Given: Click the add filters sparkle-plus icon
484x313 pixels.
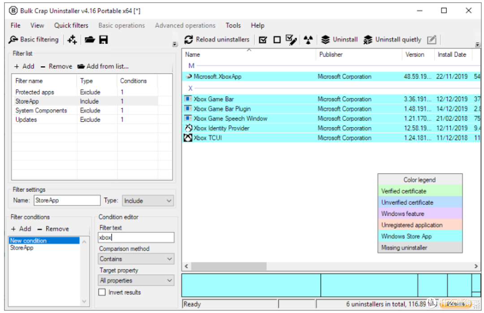Looking at the screenshot, I should (72, 39).
